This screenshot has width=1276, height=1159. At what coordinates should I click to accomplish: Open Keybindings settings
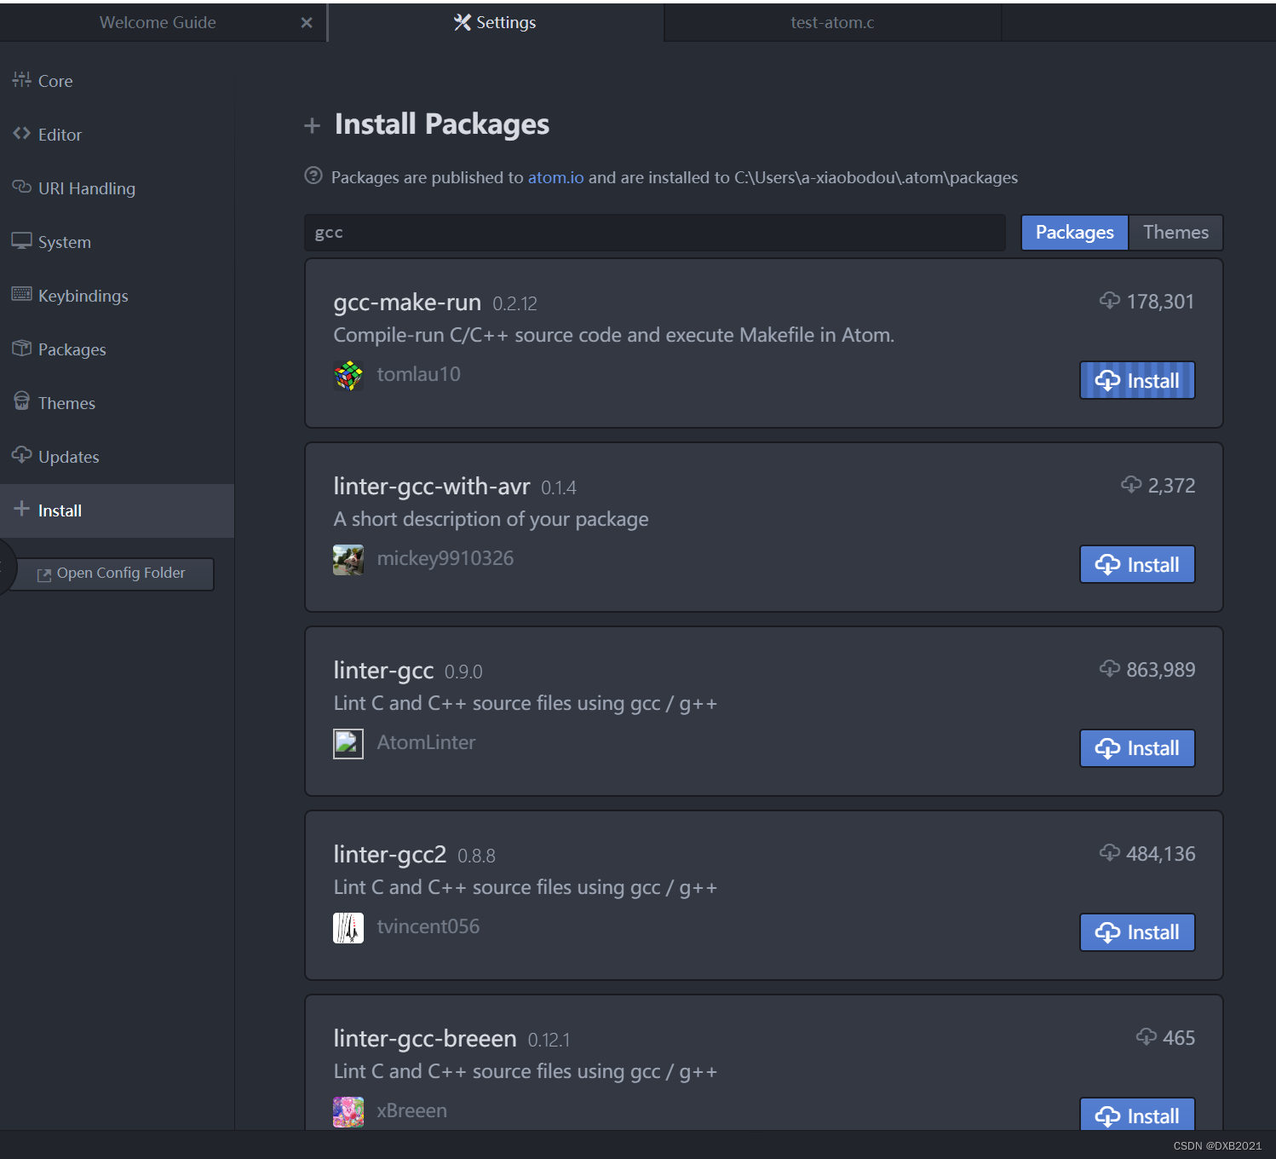click(x=117, y=296)
